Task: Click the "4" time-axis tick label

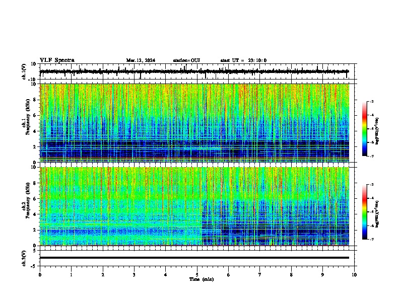Action: (166, 275)
